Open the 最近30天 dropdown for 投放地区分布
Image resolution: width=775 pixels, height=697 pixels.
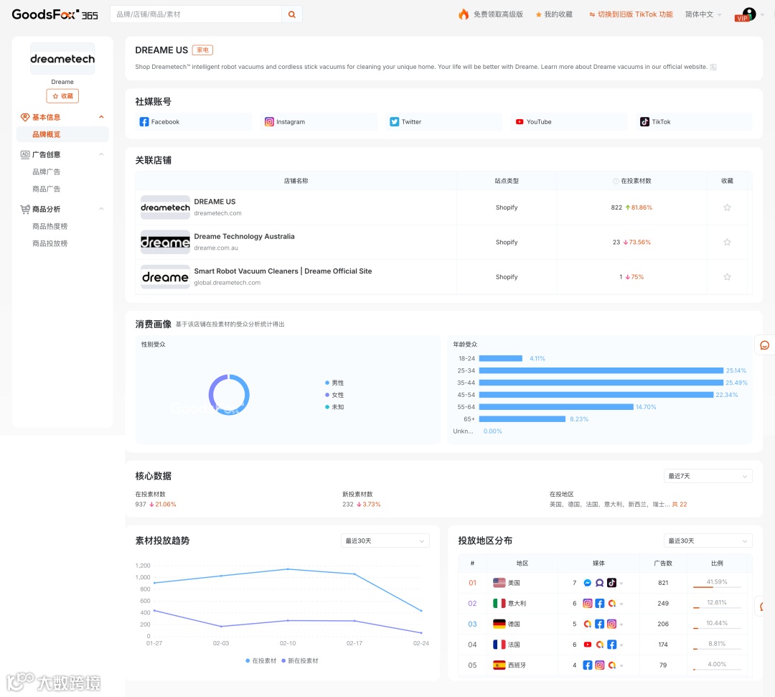[x=708, y=541]
